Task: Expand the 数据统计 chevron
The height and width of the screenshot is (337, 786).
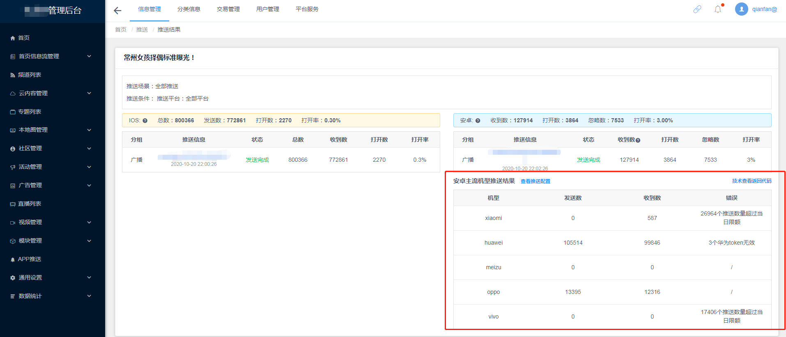Action: tap(89, 296)
